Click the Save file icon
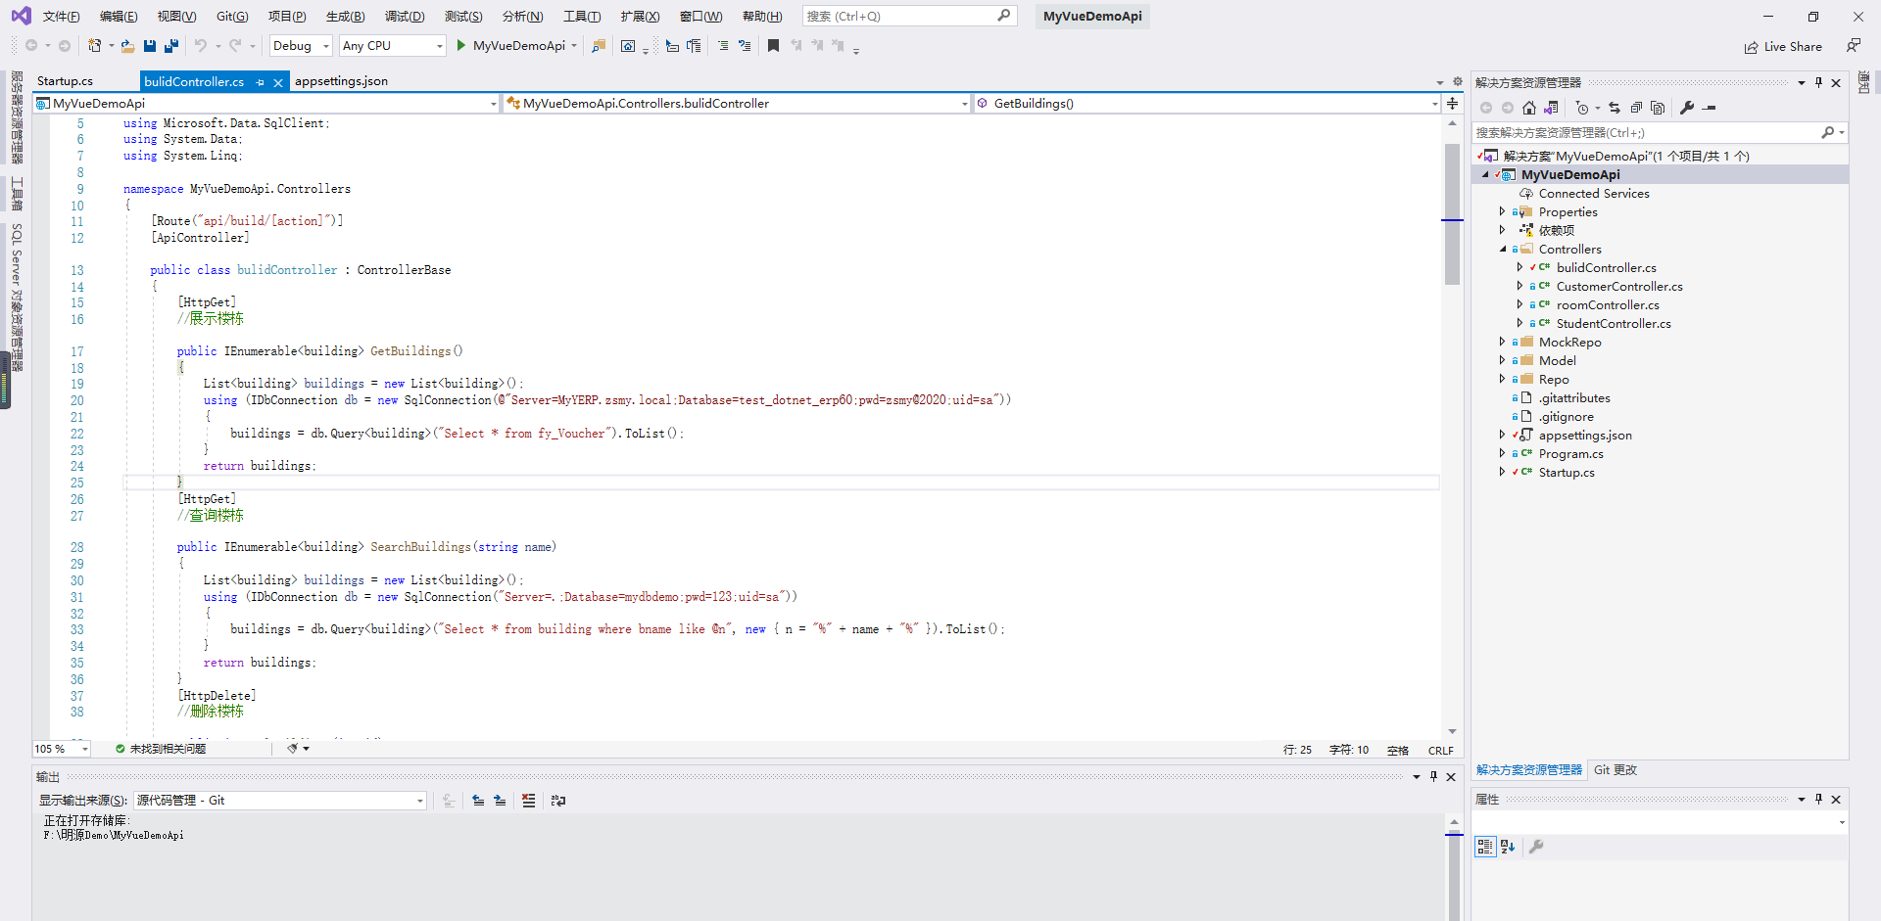The height and width of the screenshot is (921, 1881). pos(150,46)
